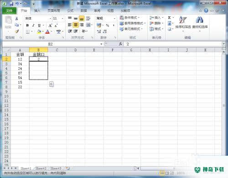Toggle center horizontal alignment
The height and width of the screenshot is (178, 228).
pyautogui.click(x=76, y=25)
